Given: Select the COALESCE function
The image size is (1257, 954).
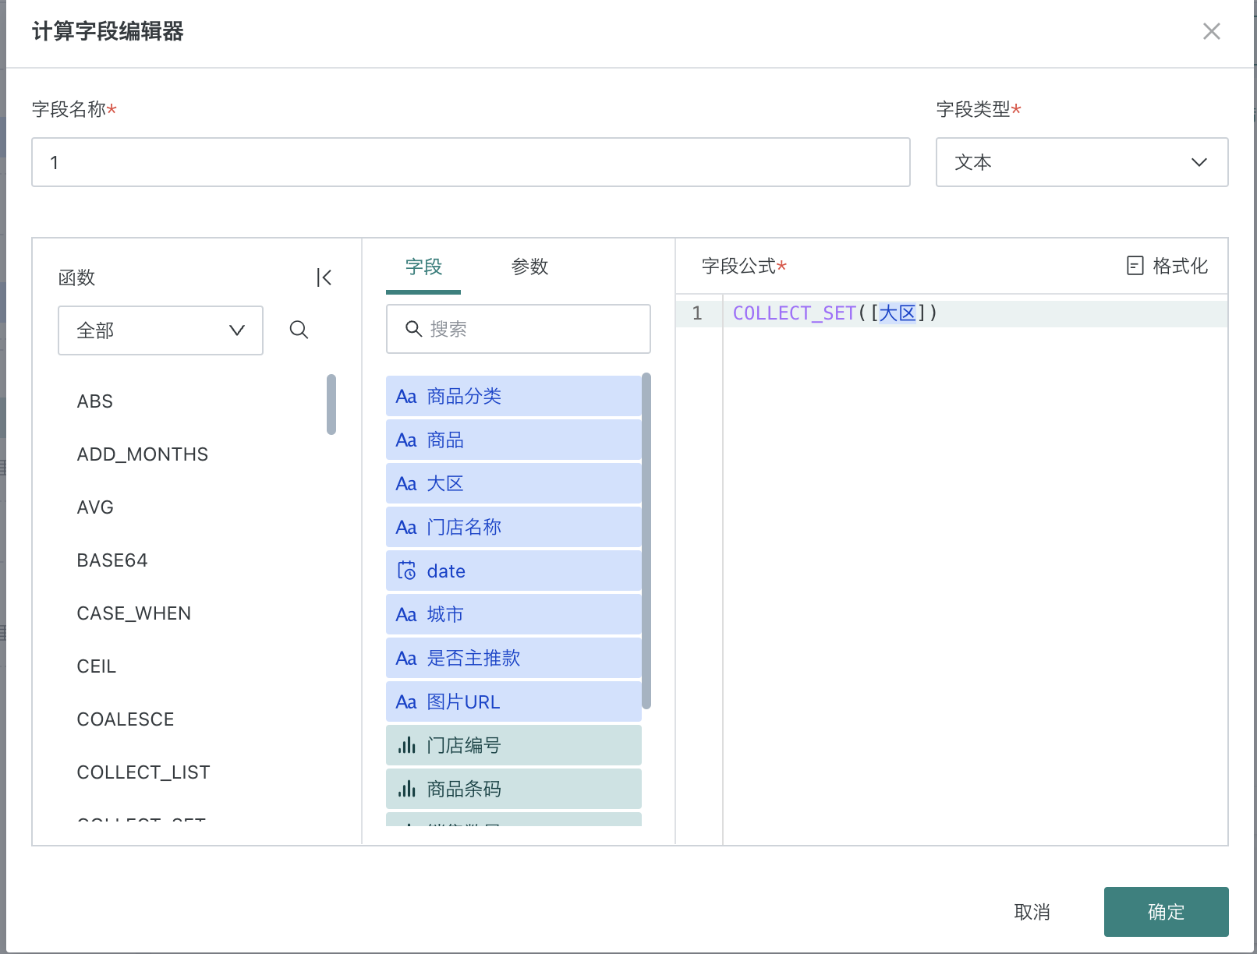Looking at the screenshot, I should [126, 719].
